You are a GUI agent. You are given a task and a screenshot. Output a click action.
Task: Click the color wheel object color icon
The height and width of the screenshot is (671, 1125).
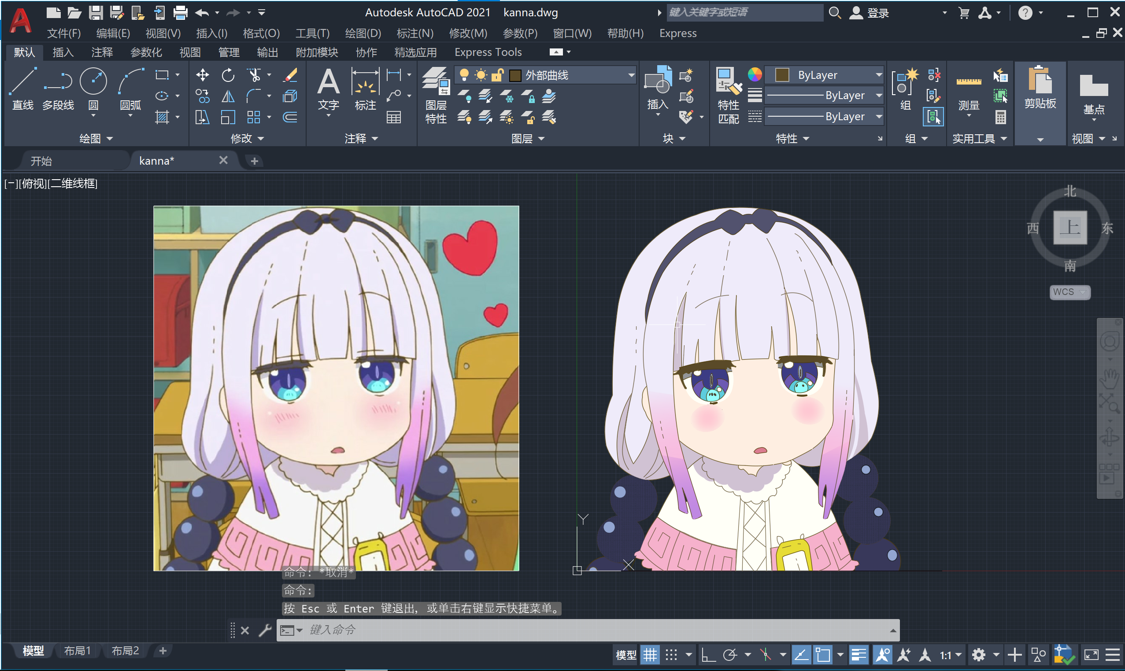754,74
